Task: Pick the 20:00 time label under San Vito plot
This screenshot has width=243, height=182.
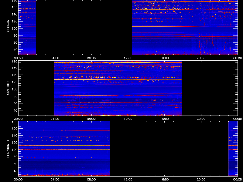Action: coord(201,119)
